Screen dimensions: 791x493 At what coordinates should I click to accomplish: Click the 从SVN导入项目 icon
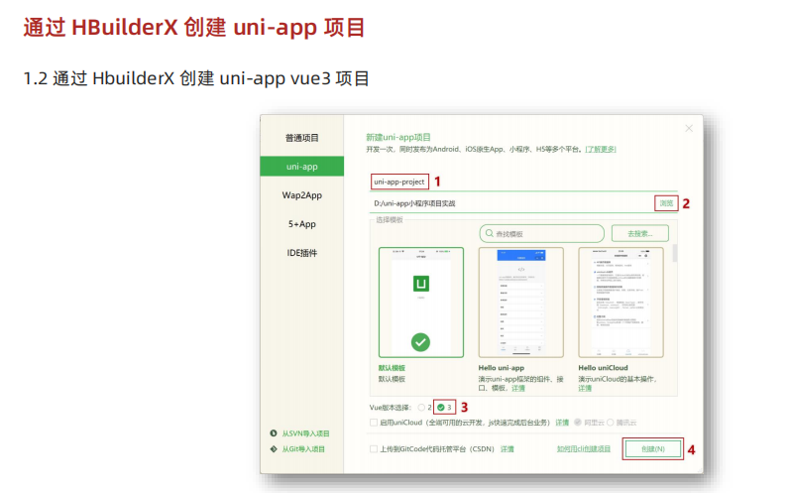coord(274,432)
